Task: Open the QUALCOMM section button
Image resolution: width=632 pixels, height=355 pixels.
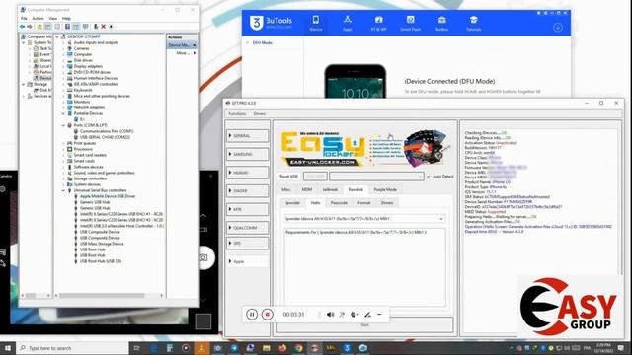Action: click(x=248, y=228)
